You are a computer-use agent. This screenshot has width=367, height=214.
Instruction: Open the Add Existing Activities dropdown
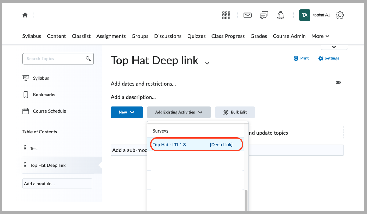click(179, 112)
